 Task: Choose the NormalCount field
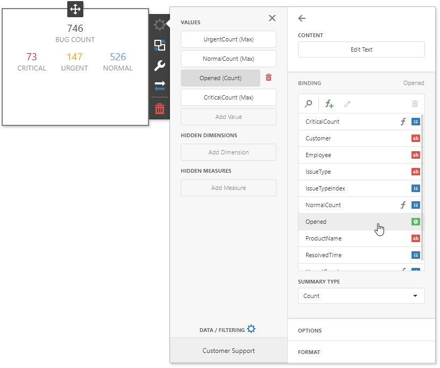click(x=360, y=205)
